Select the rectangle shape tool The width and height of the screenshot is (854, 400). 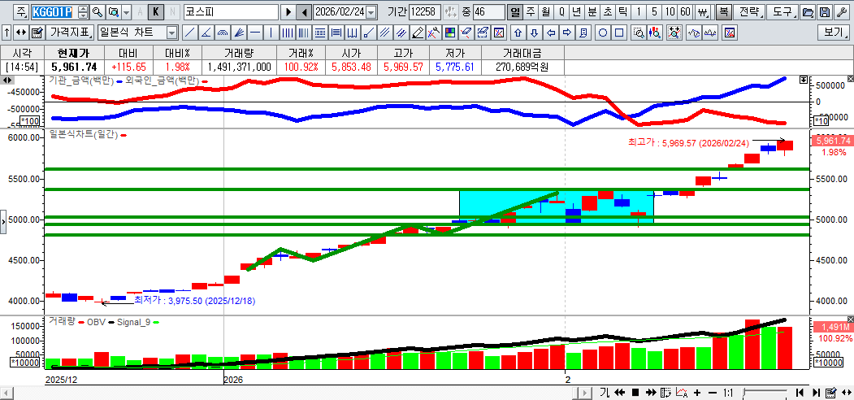click(619, 33)
